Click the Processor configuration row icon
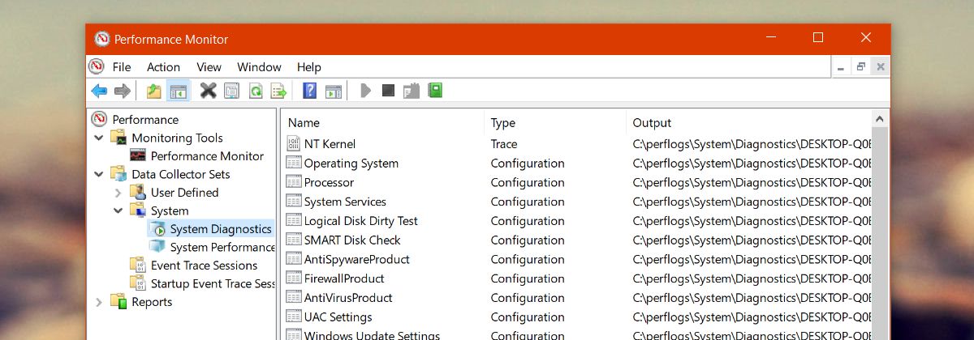 294,183
